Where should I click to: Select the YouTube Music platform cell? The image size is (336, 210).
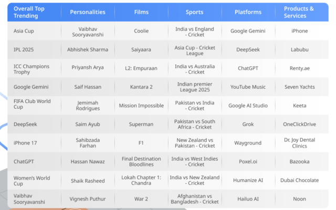248,87
